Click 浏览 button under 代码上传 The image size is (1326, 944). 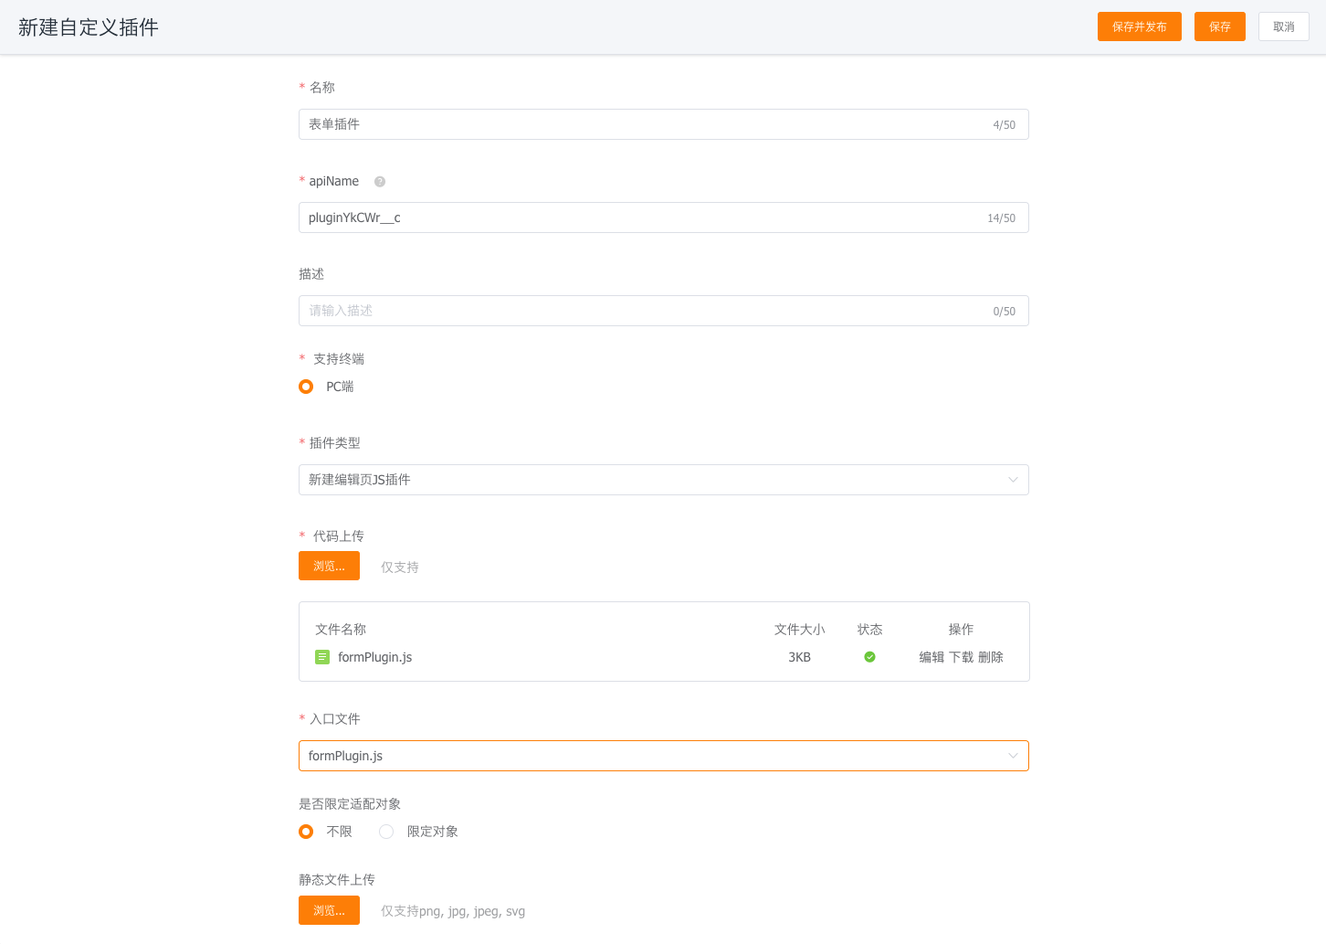coord(329,566)
